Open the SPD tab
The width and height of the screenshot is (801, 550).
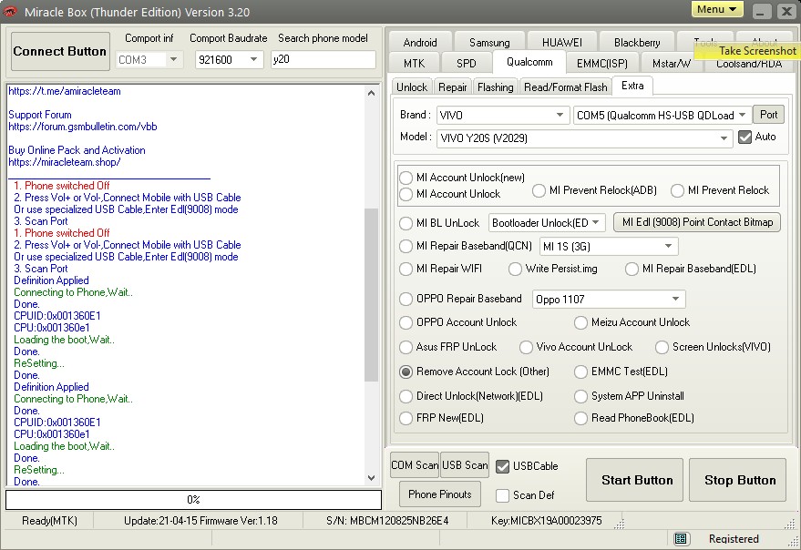pyautogui.click(x=467, y=64)
